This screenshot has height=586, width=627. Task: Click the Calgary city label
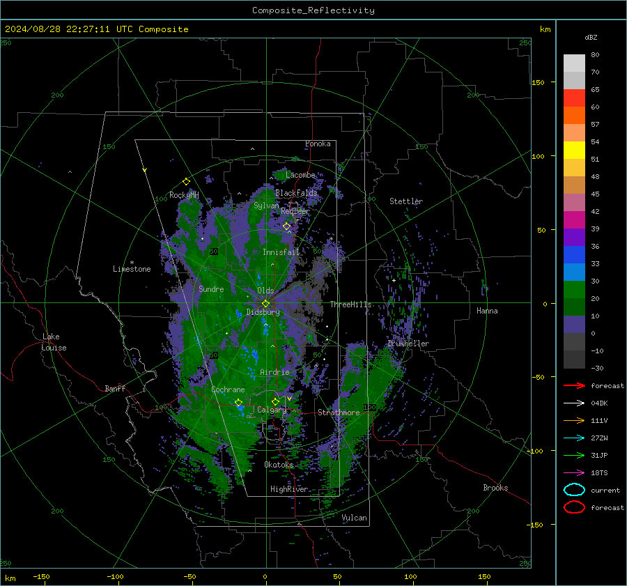[x=272, y=410]
